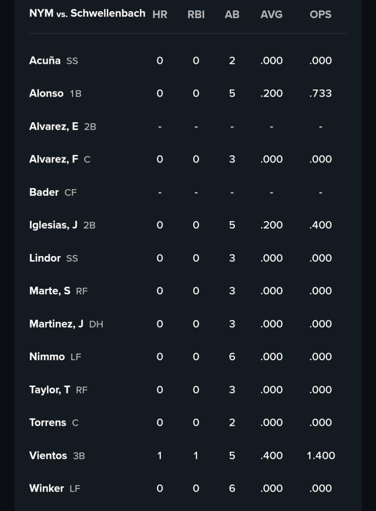Image resolution: width=376 pixels, height=511 pixels.
Task: Sort table by HR column header
Action: coord(160,15)
